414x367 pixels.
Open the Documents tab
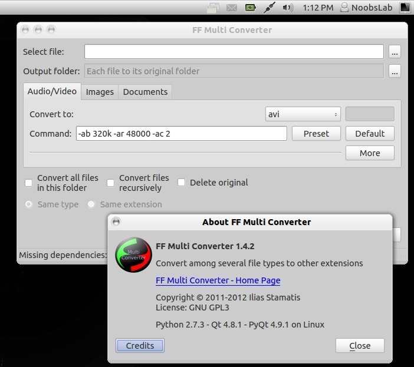tap(145, 92)
